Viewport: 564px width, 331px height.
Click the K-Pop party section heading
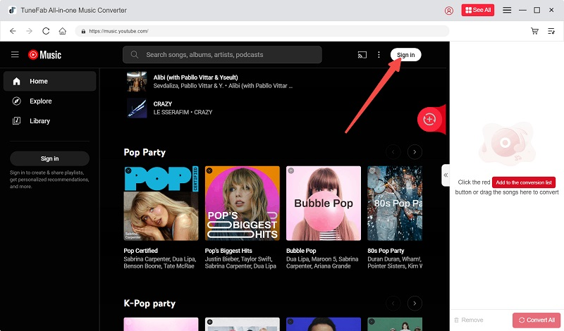point(149,304)
